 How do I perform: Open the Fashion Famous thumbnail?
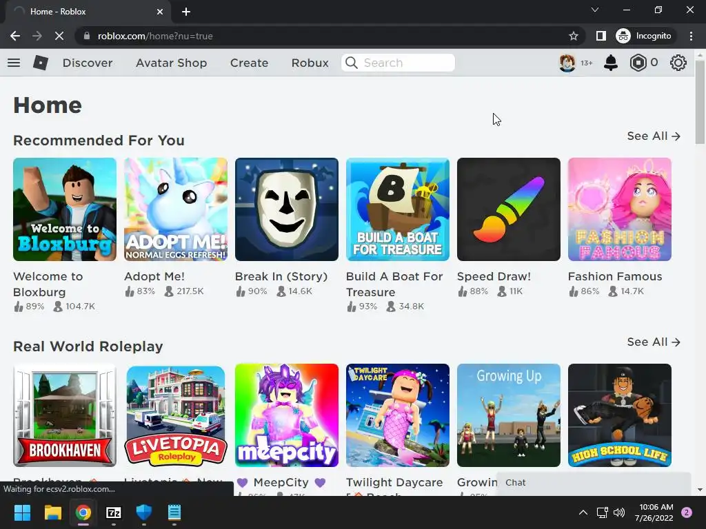coord(620,209)
